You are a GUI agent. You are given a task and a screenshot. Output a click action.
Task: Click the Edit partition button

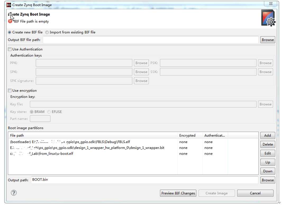(267, 153)
